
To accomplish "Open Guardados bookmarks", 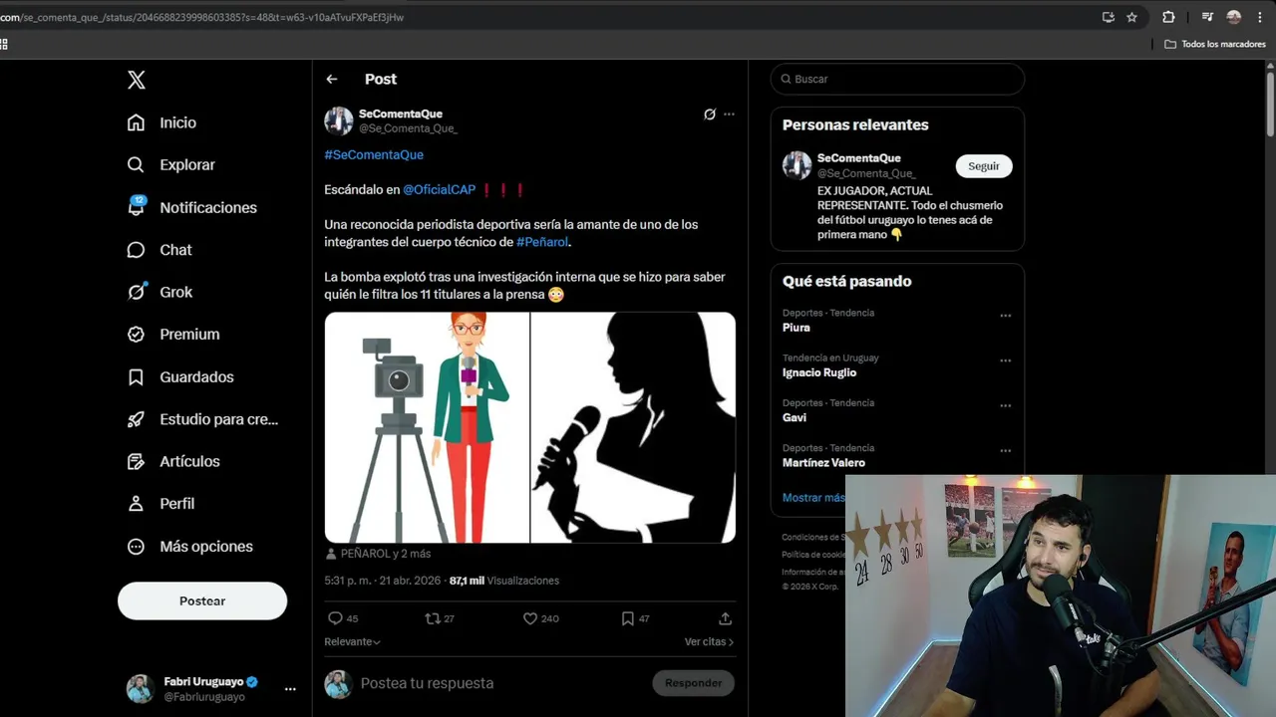I will [x=180, y=376].
